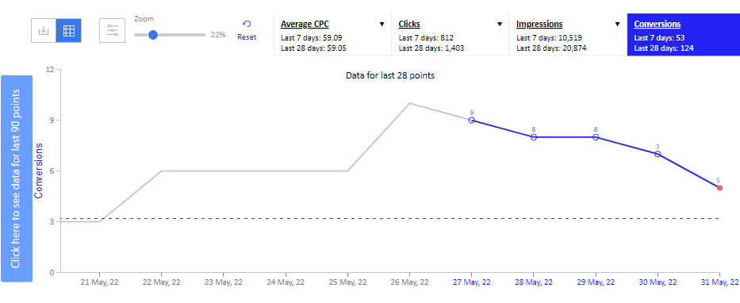Click the Zoom slider handle
The width and height of the screenshot is (740, 303).
pos(152,34)
